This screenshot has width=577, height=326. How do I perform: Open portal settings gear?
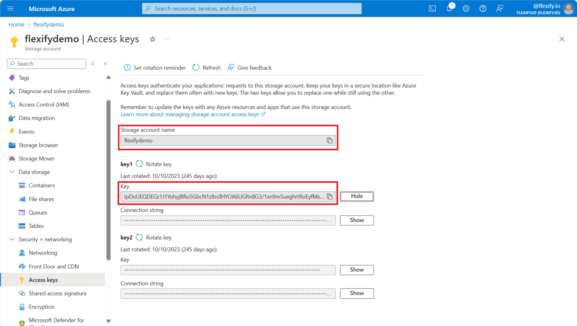point(466,9)
